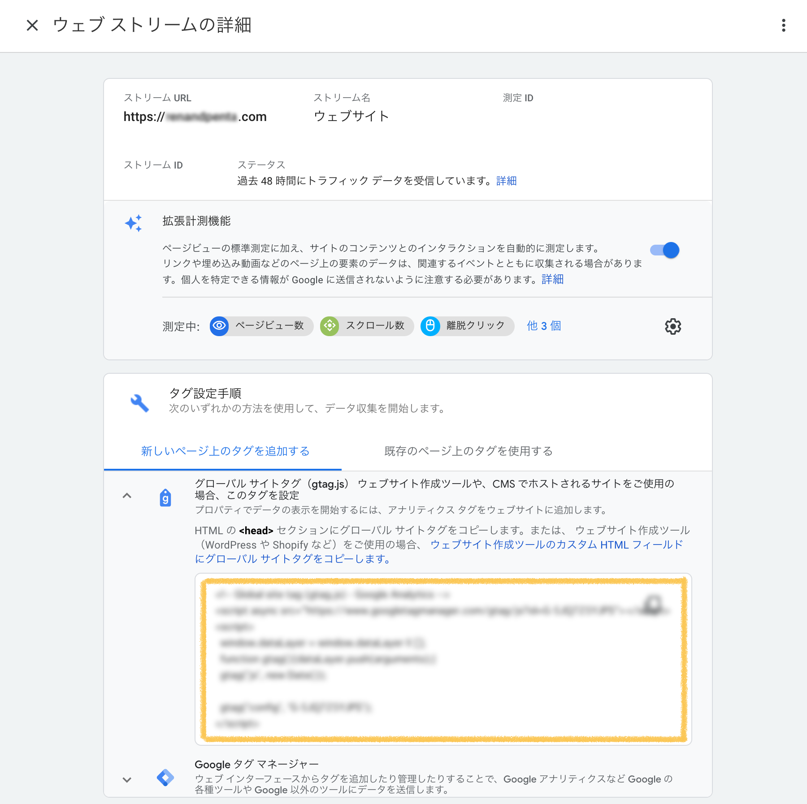Select the ページビュー数 chip

coord(261,326)
